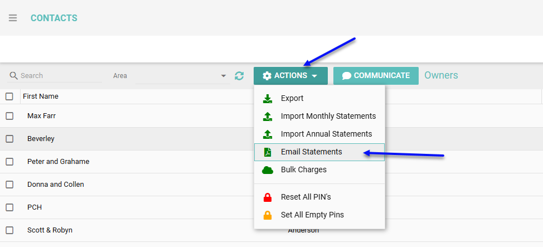
Task: Click the Export download icon
Action: (268, 99)
